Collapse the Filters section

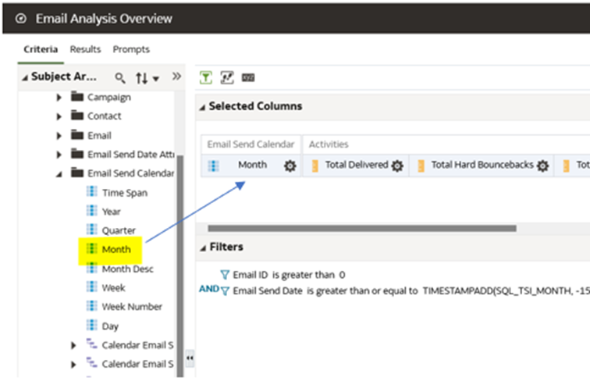click(203, 248)
